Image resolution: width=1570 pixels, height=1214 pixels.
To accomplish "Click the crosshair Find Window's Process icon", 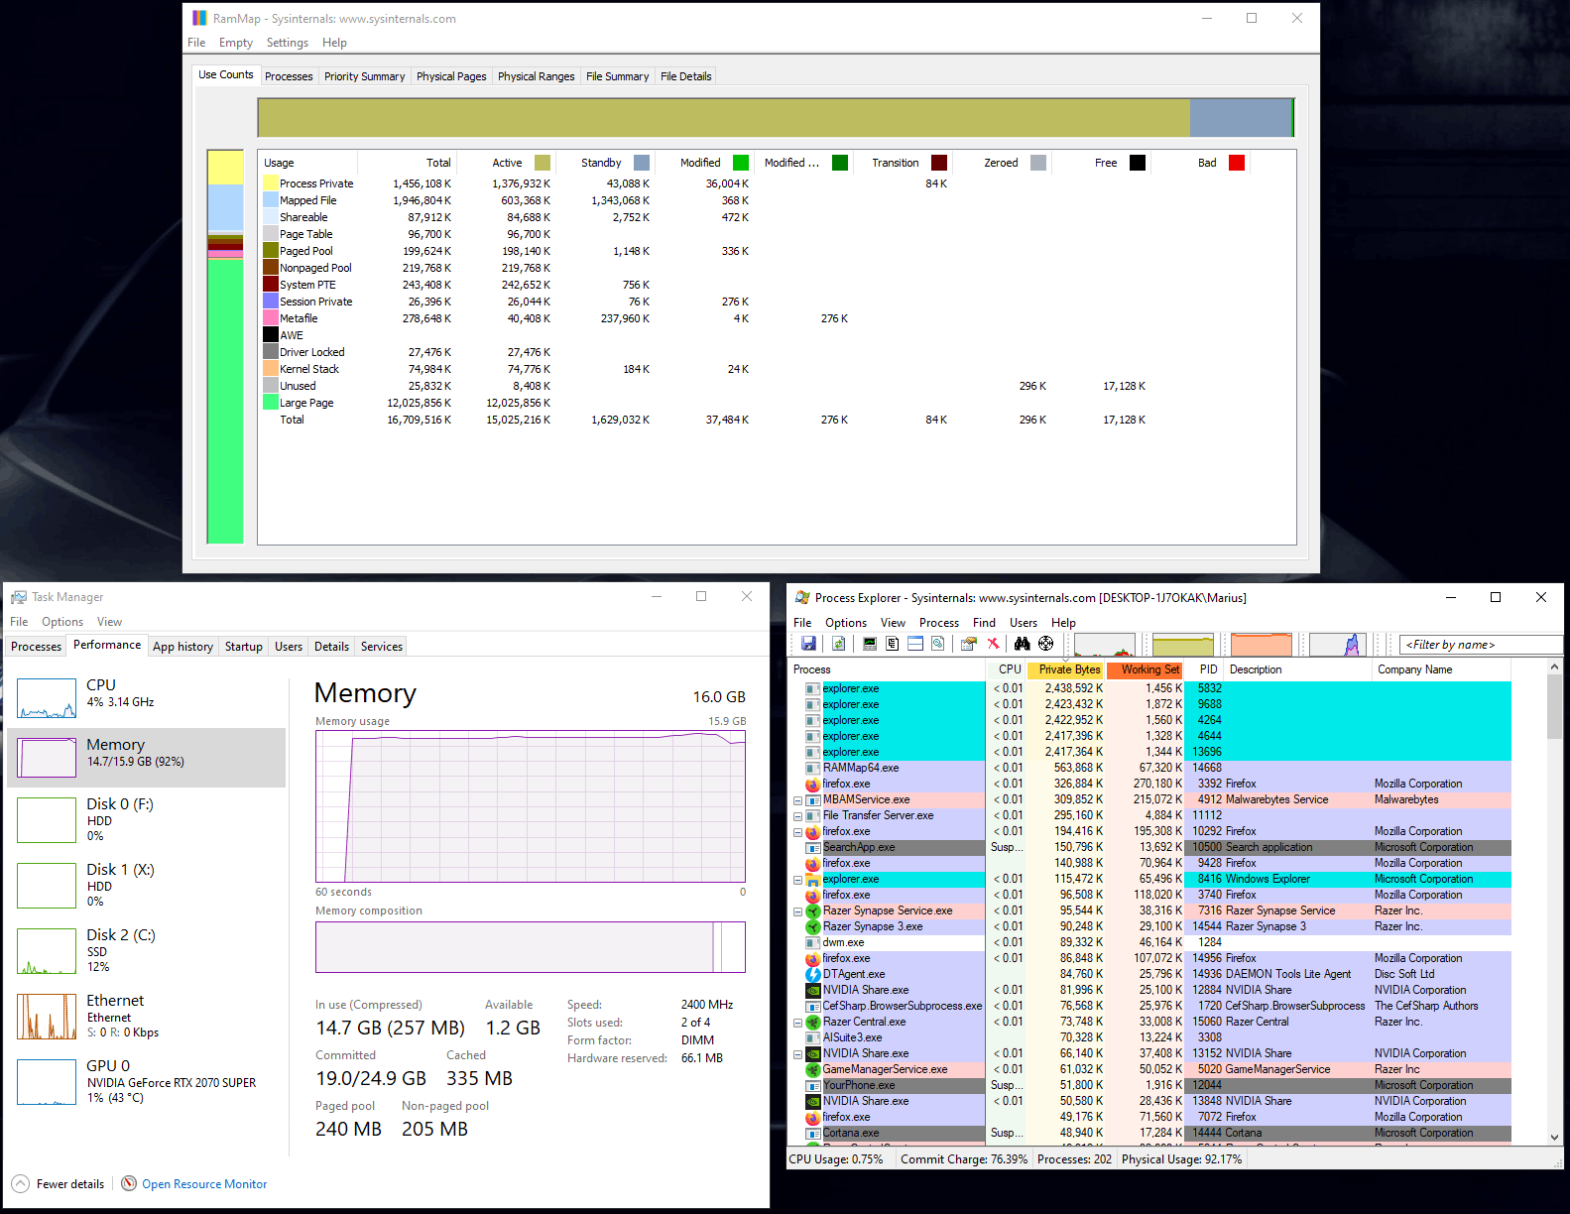I will (1045, 644).
